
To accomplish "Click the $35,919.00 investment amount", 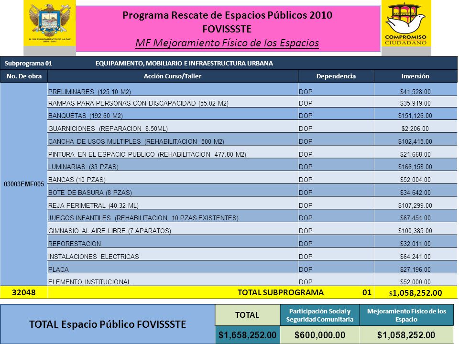I will click(415, 103).
